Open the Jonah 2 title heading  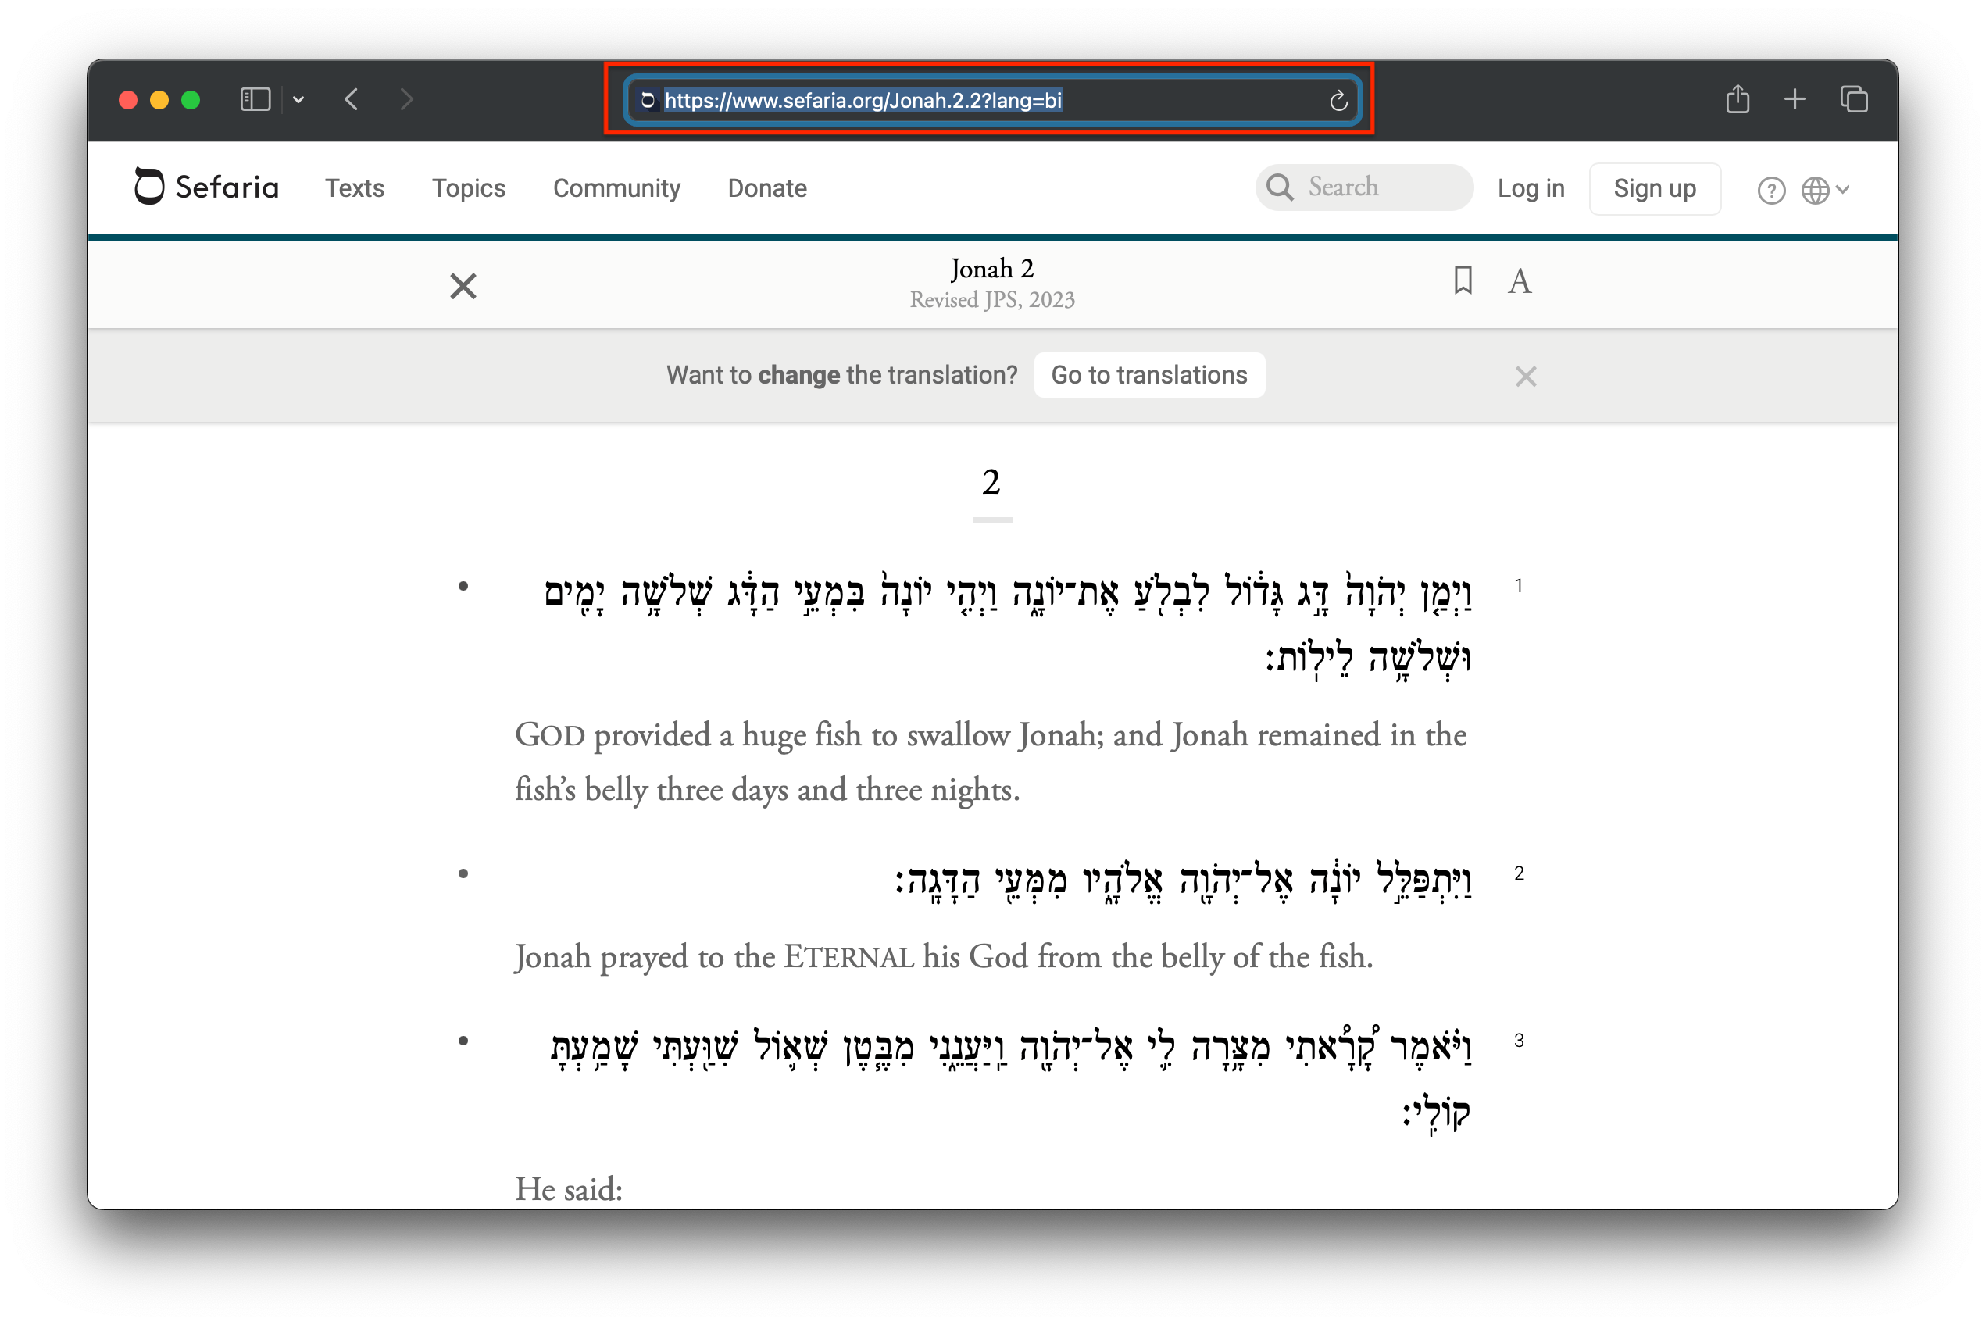[x=991, y=269]
